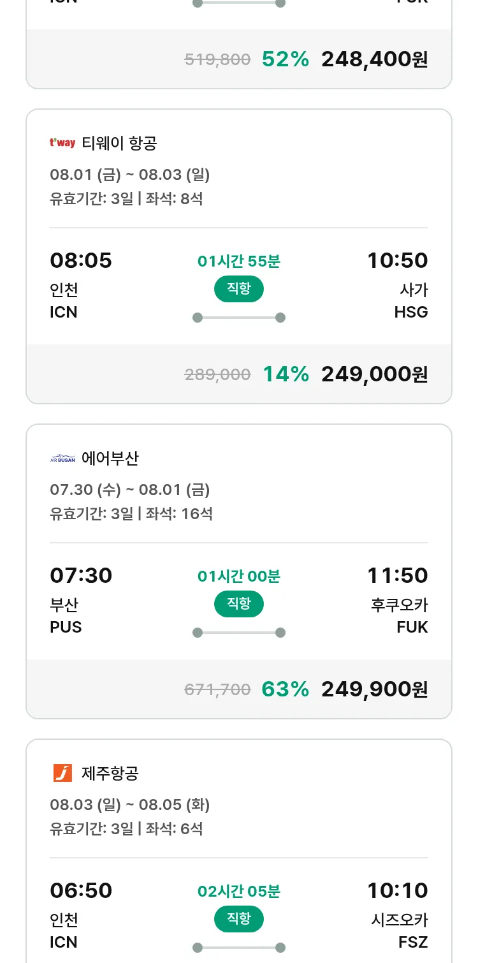Tap the 직항 badge on Saga flight
Viewport: 478px width, 963px height.
pos(238,289)
